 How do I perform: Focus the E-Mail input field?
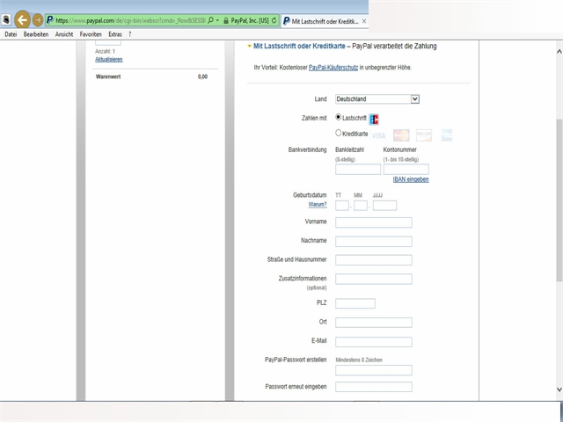pyautogui.click(x=373, y=342)
